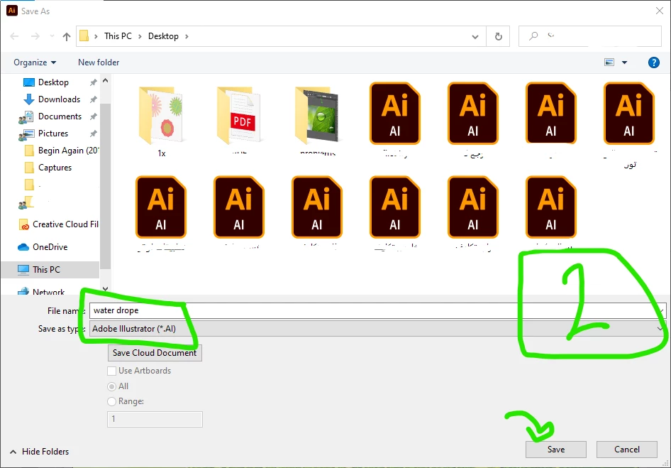Select the Range radio button
This screenshot has height=468, width=671.
pos(111,401)
